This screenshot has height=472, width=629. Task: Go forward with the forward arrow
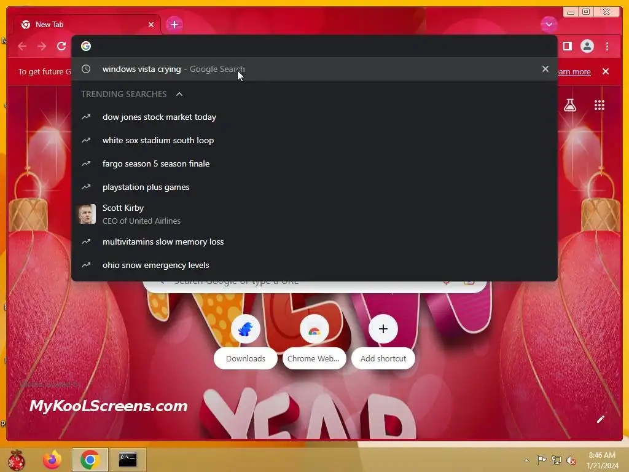point(42,46)
